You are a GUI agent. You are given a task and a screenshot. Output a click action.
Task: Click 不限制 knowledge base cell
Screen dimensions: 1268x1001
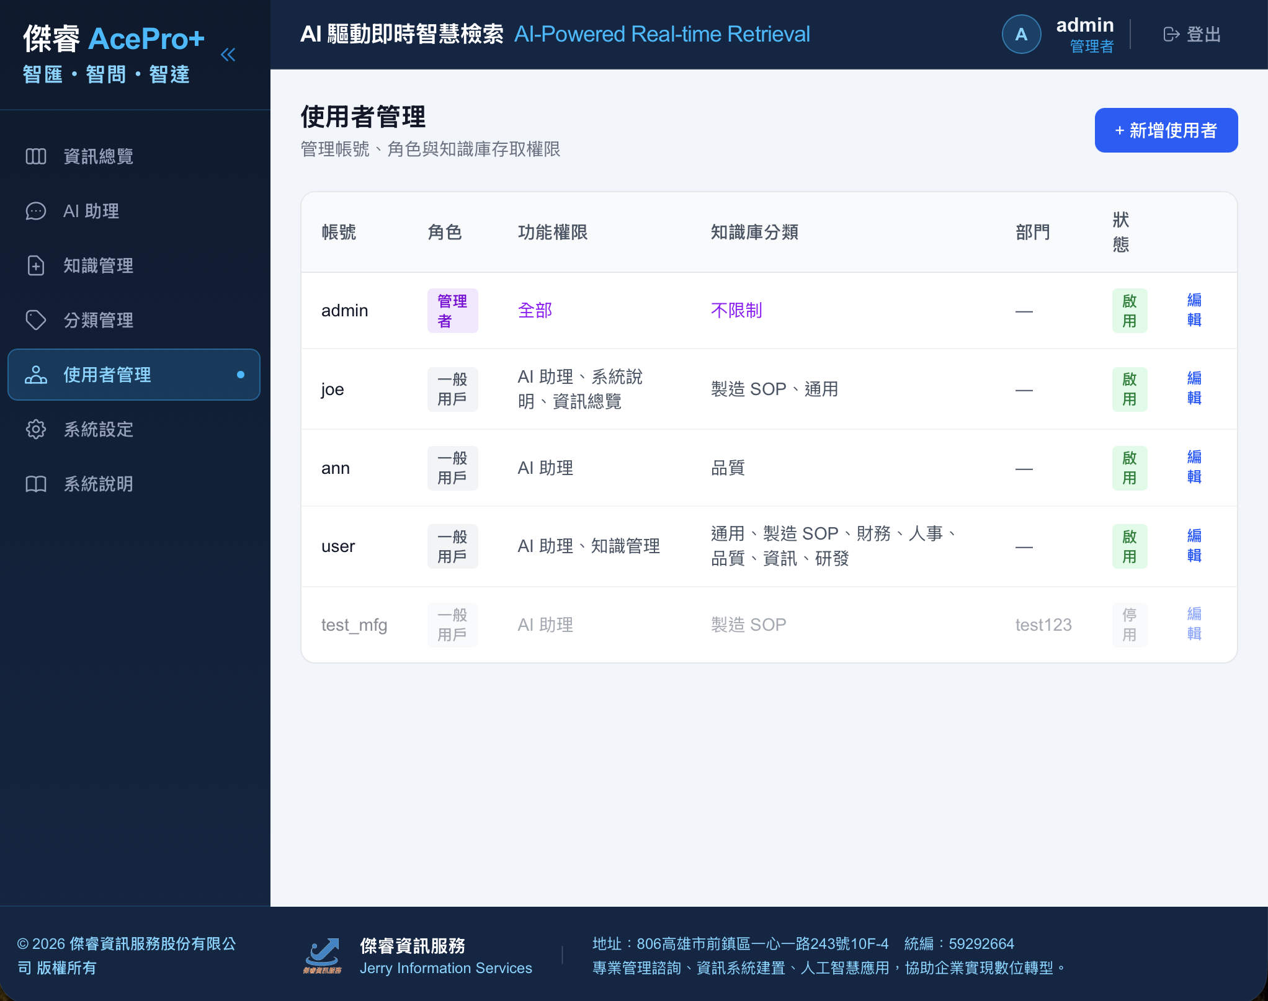[736, 310]
